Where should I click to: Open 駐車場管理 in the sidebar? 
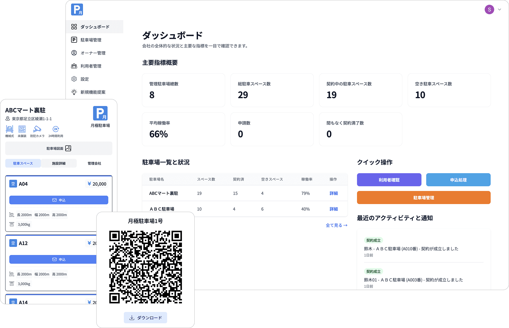tap(91, 40)
